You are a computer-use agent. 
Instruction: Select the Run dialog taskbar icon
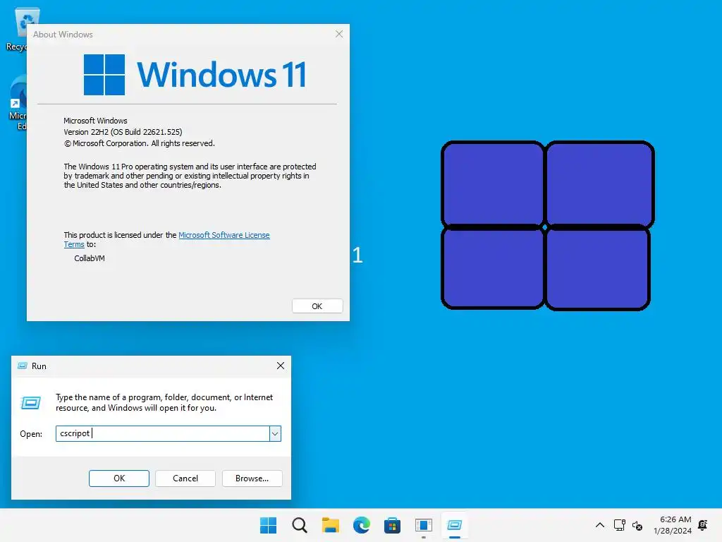tap(455, 525)
